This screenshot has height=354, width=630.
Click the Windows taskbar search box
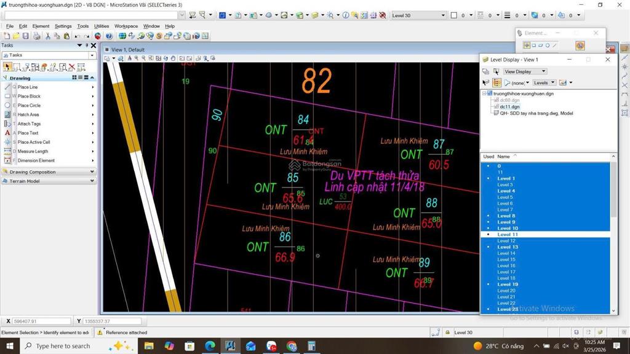78,346
